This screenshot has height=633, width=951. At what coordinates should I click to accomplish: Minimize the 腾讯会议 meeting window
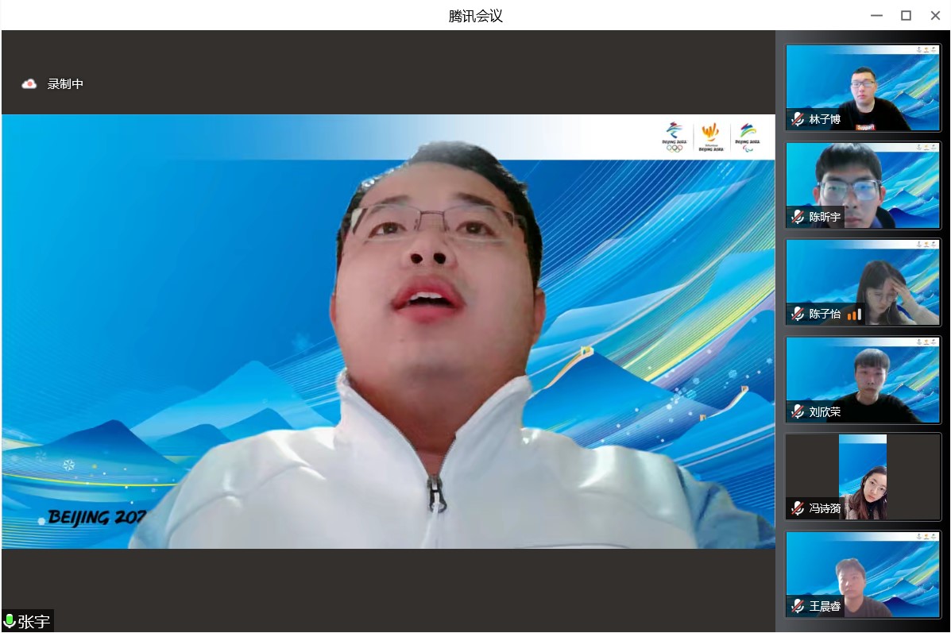(876, 15)
